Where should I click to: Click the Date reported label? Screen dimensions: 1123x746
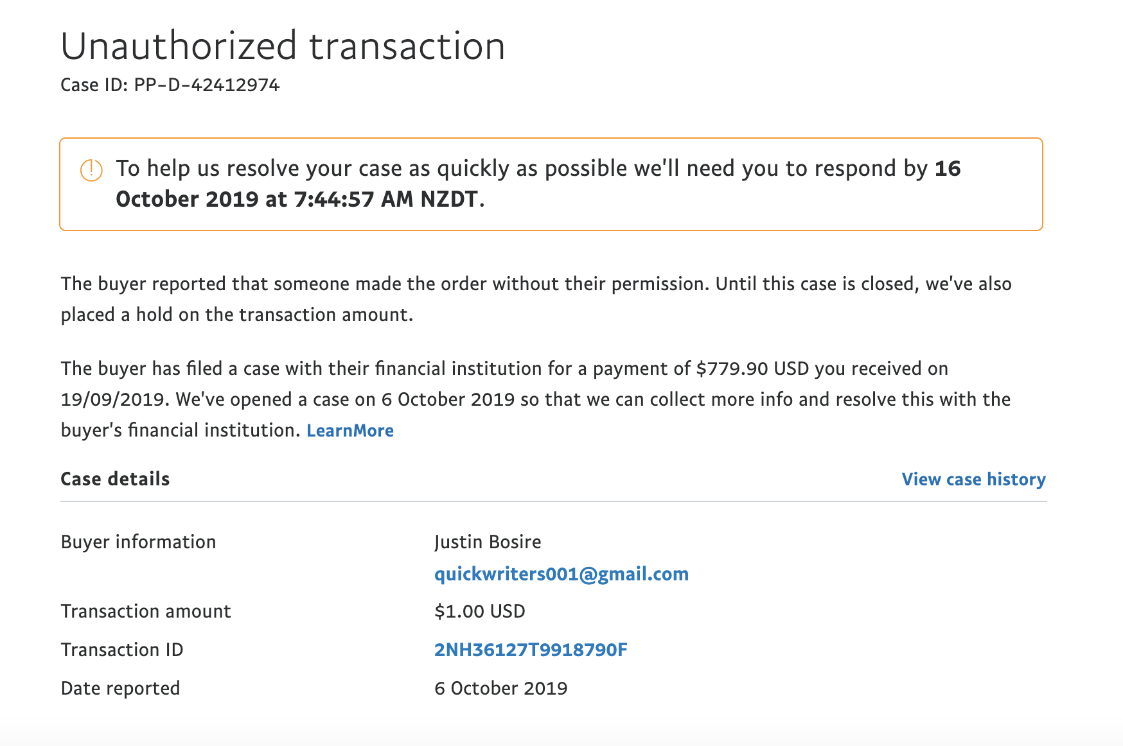coord(120,688)
